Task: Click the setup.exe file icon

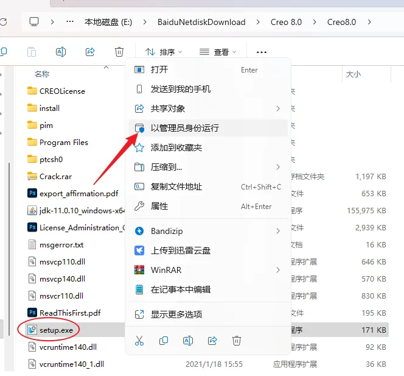Action: (32, 330)
